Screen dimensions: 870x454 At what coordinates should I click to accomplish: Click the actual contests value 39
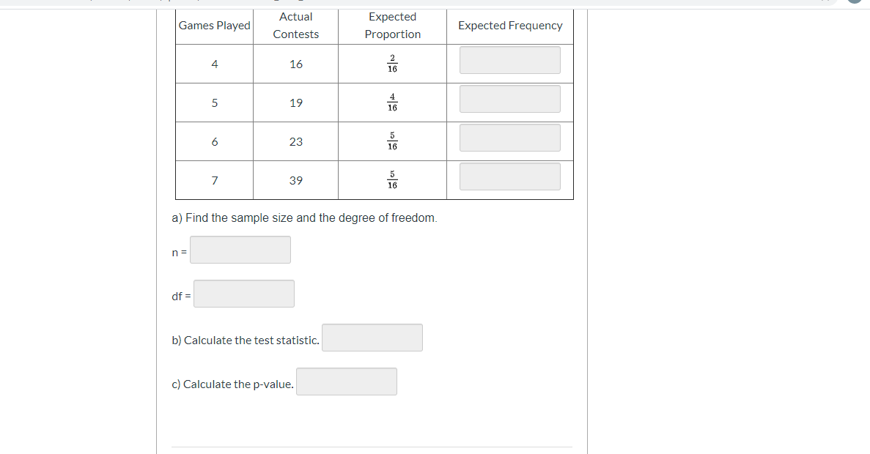click(x=295, y=180)
